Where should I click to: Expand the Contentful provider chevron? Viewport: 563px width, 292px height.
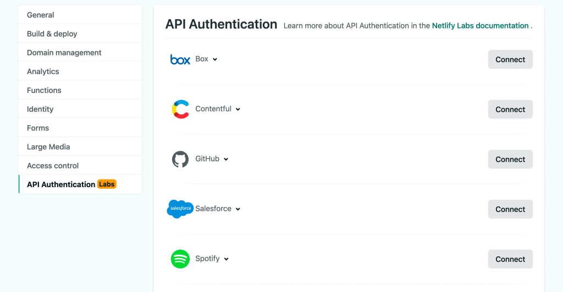tap(238, 109)
